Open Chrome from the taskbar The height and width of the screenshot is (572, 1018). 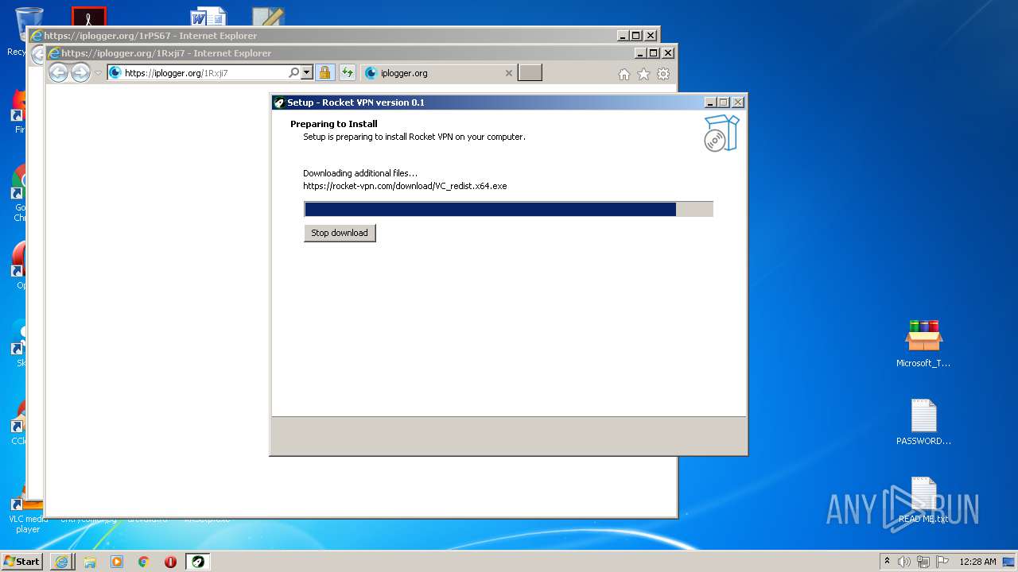click(144, 562)
